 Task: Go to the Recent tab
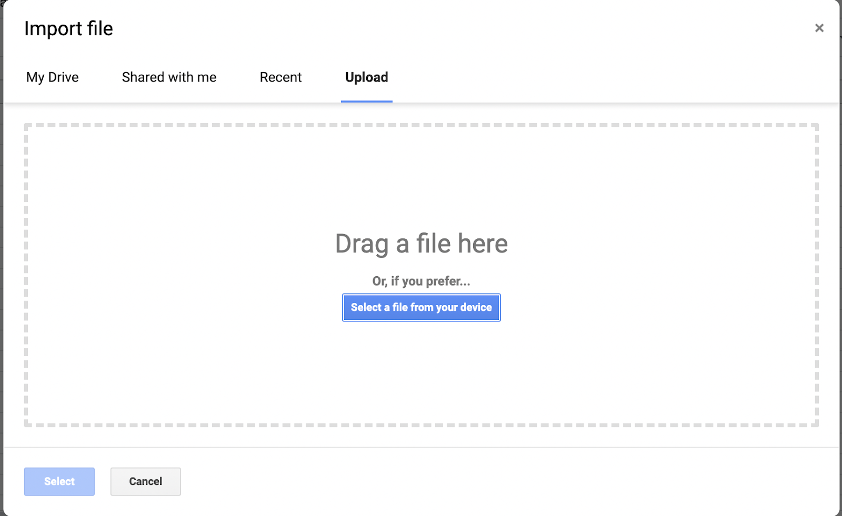(280, 77)
